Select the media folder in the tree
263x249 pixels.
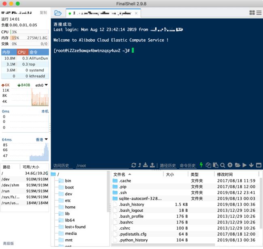[x=68, y=233]
